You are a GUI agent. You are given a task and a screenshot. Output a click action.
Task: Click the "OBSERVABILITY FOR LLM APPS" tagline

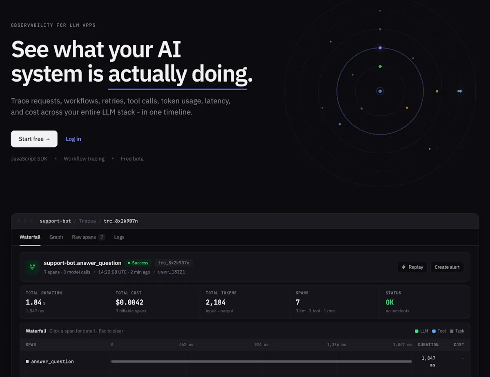(53, 25)
